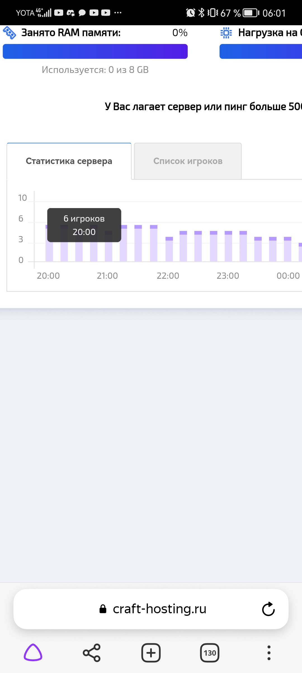Switch to Статистика сервера tab

[x=69, y=161]
